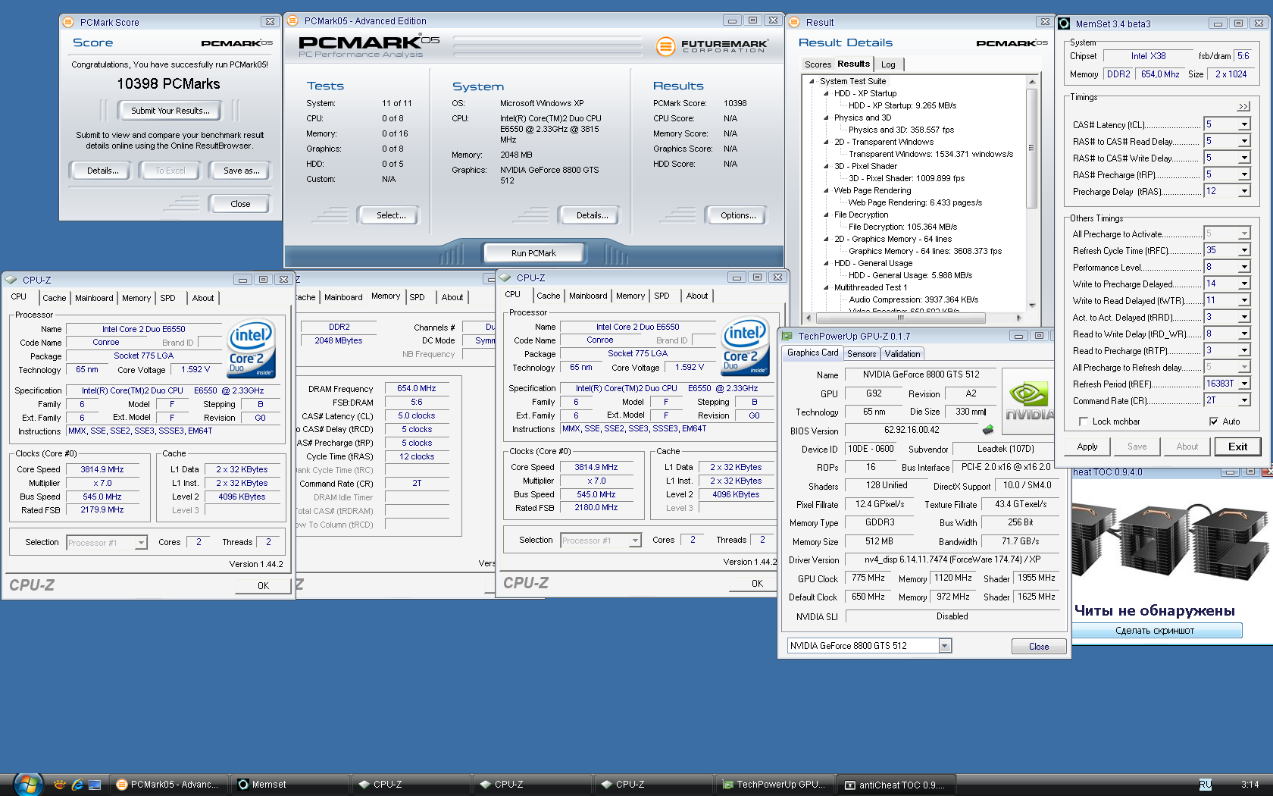Open the Refresh Period (tREF) dropdown
Image resolution: width=1273 pixels, height=796 pixels.
[x=1244, y=384]
